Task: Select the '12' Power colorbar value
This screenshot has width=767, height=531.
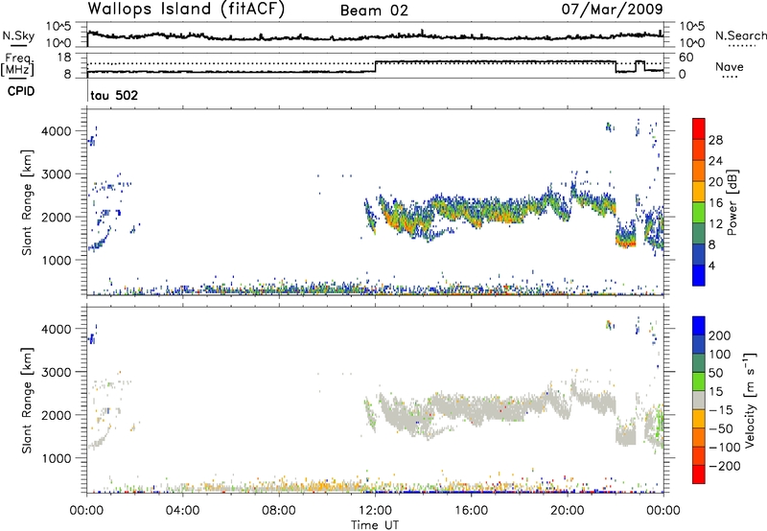Action: (x=715, y=224)
